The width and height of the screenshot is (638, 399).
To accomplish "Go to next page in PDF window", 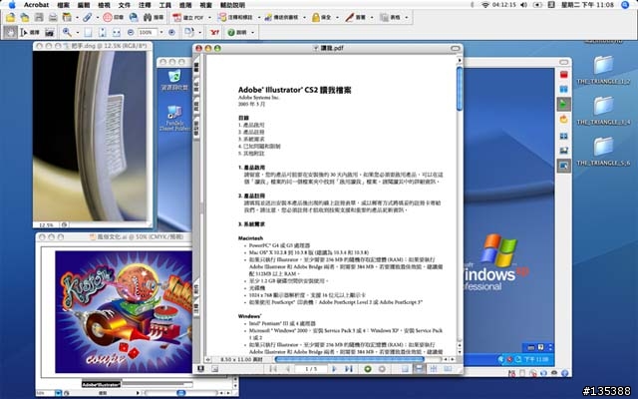I will 335,369.
